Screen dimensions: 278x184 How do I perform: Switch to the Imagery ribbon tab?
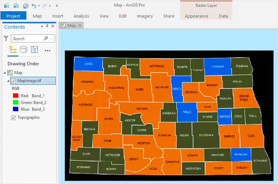pos(145,16)
